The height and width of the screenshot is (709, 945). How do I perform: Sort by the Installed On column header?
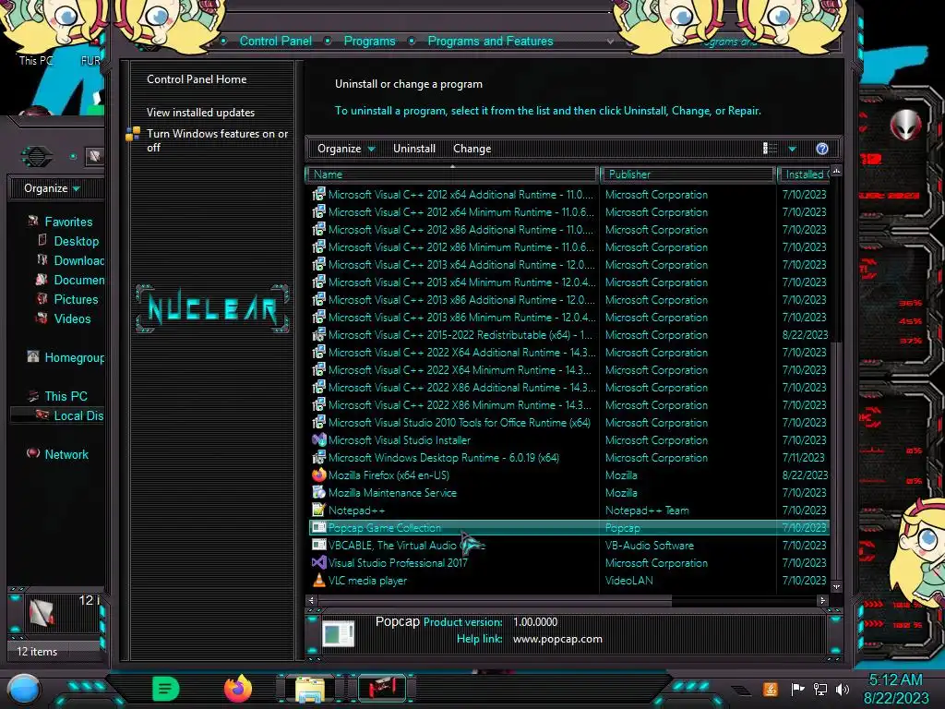click(x=804, y=174)
